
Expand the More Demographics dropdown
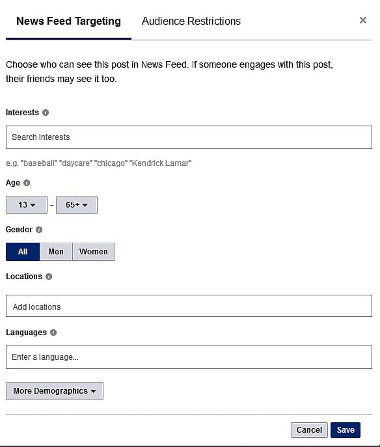pos(55,391)
